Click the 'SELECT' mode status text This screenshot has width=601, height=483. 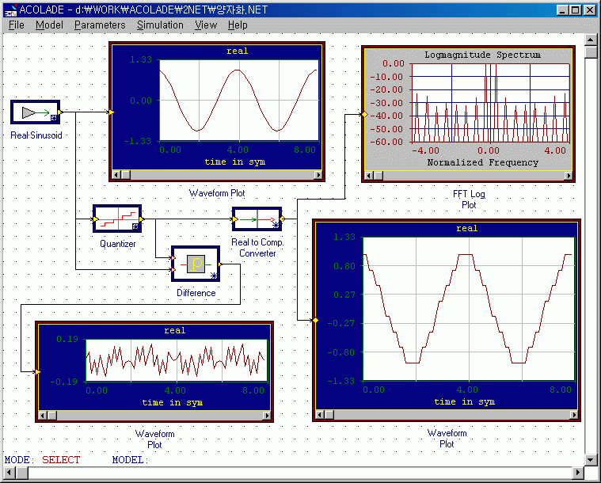point(61,459)
